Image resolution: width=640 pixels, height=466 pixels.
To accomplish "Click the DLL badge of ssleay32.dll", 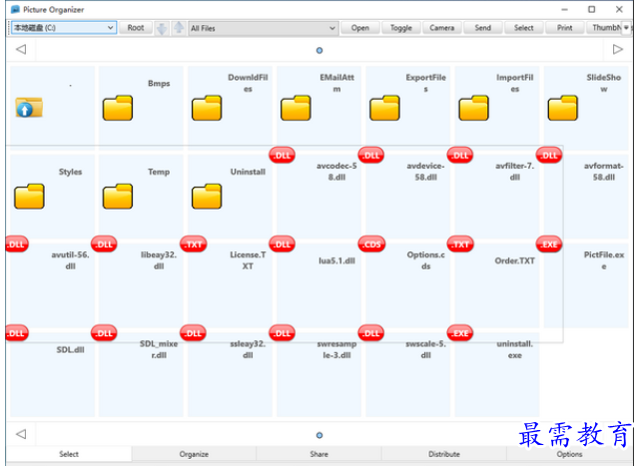I will 193,333.
